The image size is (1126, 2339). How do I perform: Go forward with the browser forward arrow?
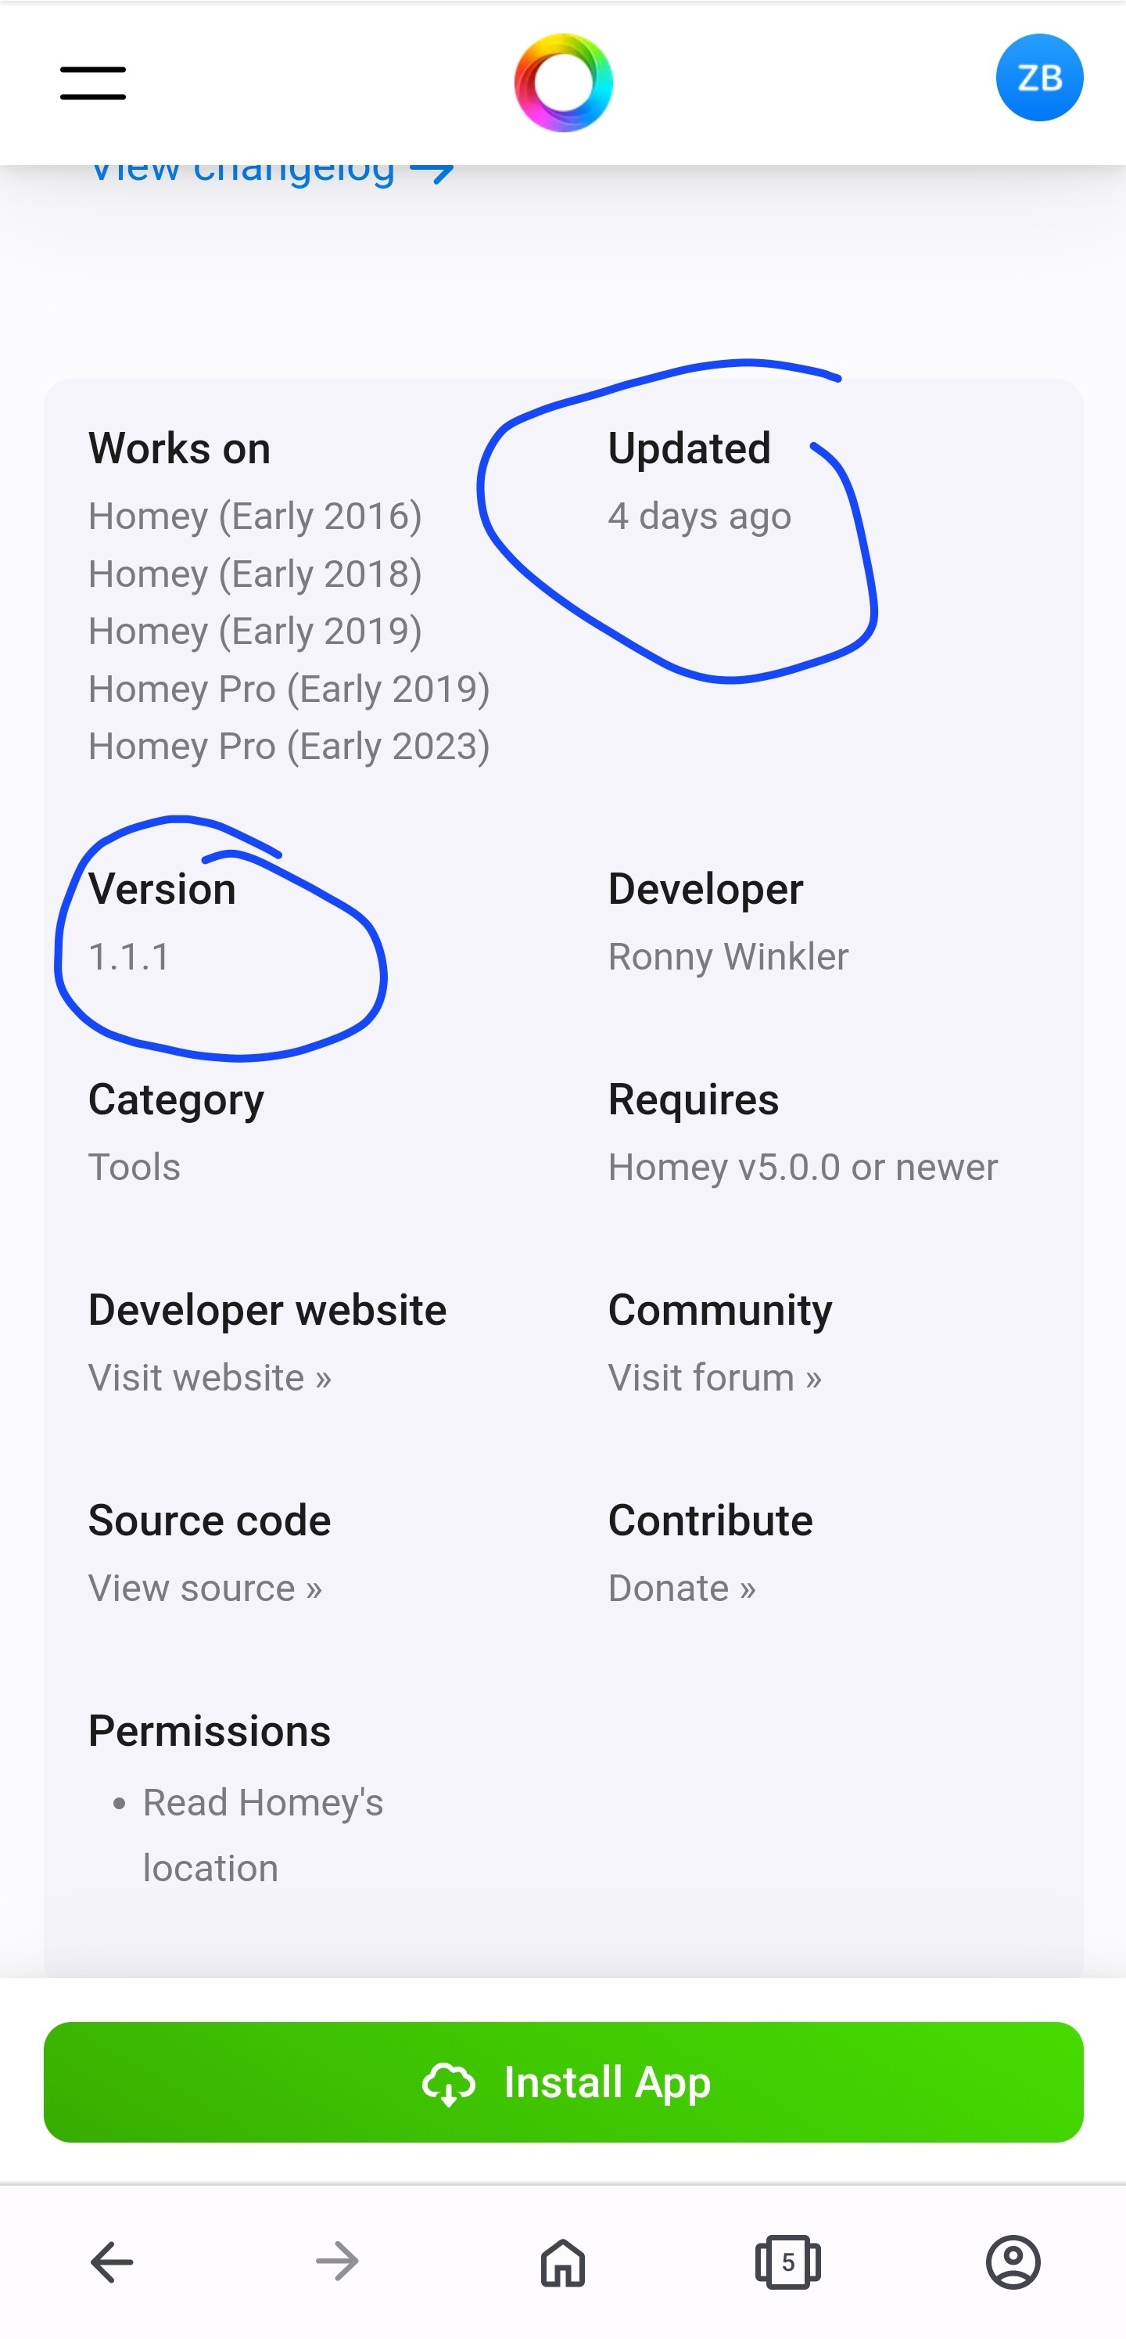(338, 2262)
